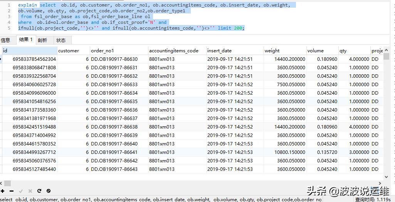Click the order_no1 column header
Image resolution: width=395 pixels, height=202 pixels.
pyautogui.click(x=118, y=51)
